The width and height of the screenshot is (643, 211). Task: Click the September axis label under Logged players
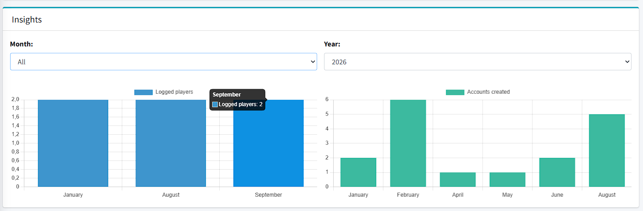point(268,195)
